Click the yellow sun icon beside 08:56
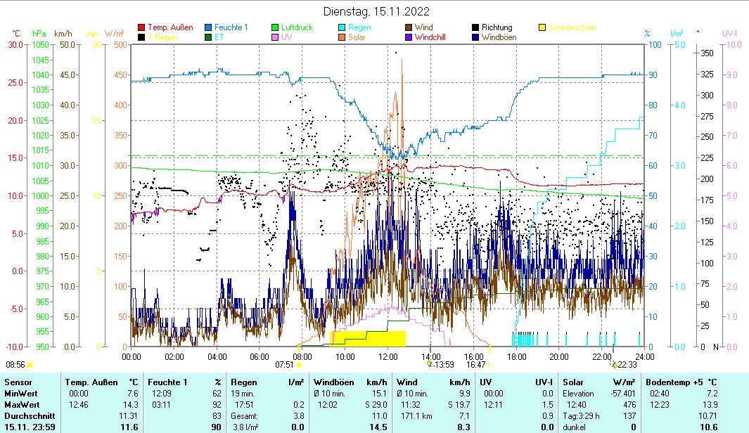The width and height of the screenshot is (749, 433). pos(30,365)
